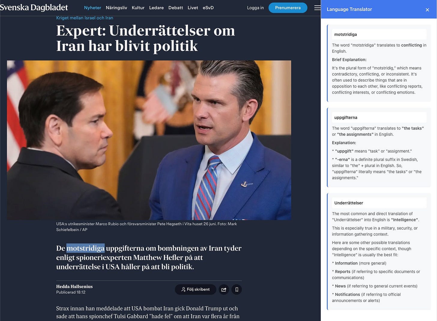This screenshot has width=437, height=321.
Task: Open the Svenska Dagbladet homepage logo
Action: pos(34,7)
